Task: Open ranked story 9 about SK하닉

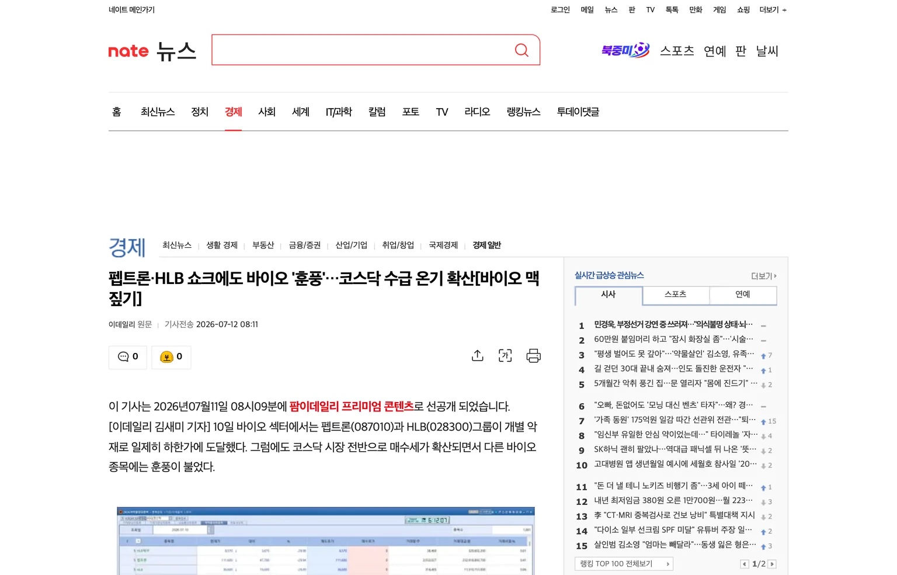Action: [675, 449]
